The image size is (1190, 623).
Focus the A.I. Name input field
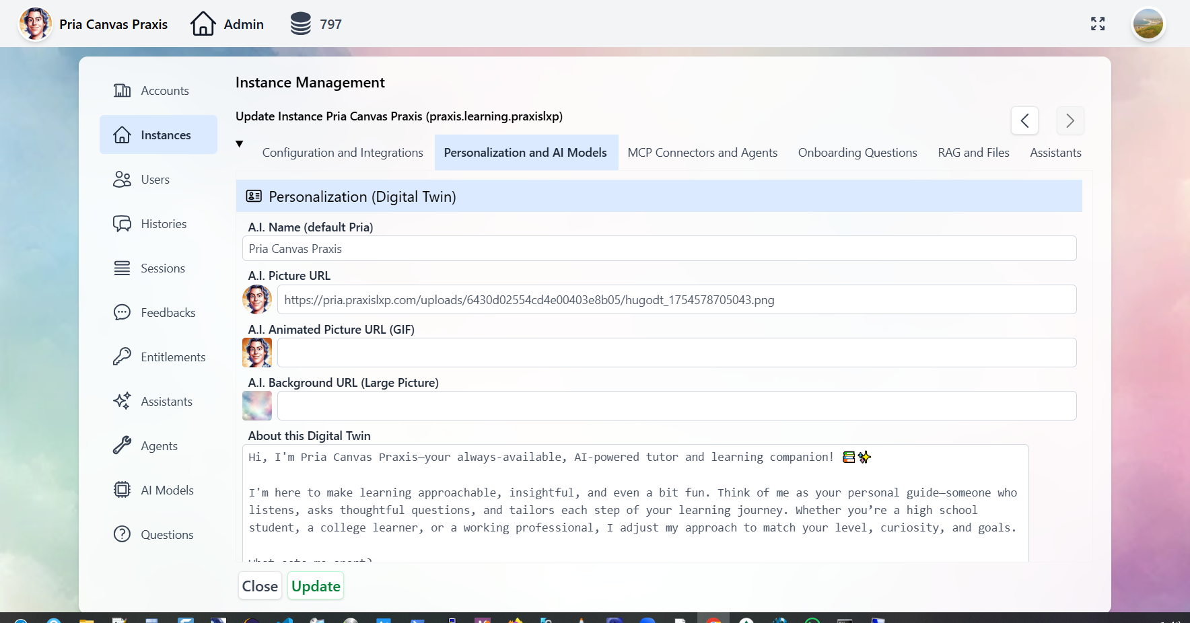(x=659, y=248)
